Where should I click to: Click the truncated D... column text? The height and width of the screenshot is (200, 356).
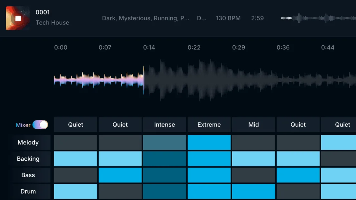tap(202, 18)
